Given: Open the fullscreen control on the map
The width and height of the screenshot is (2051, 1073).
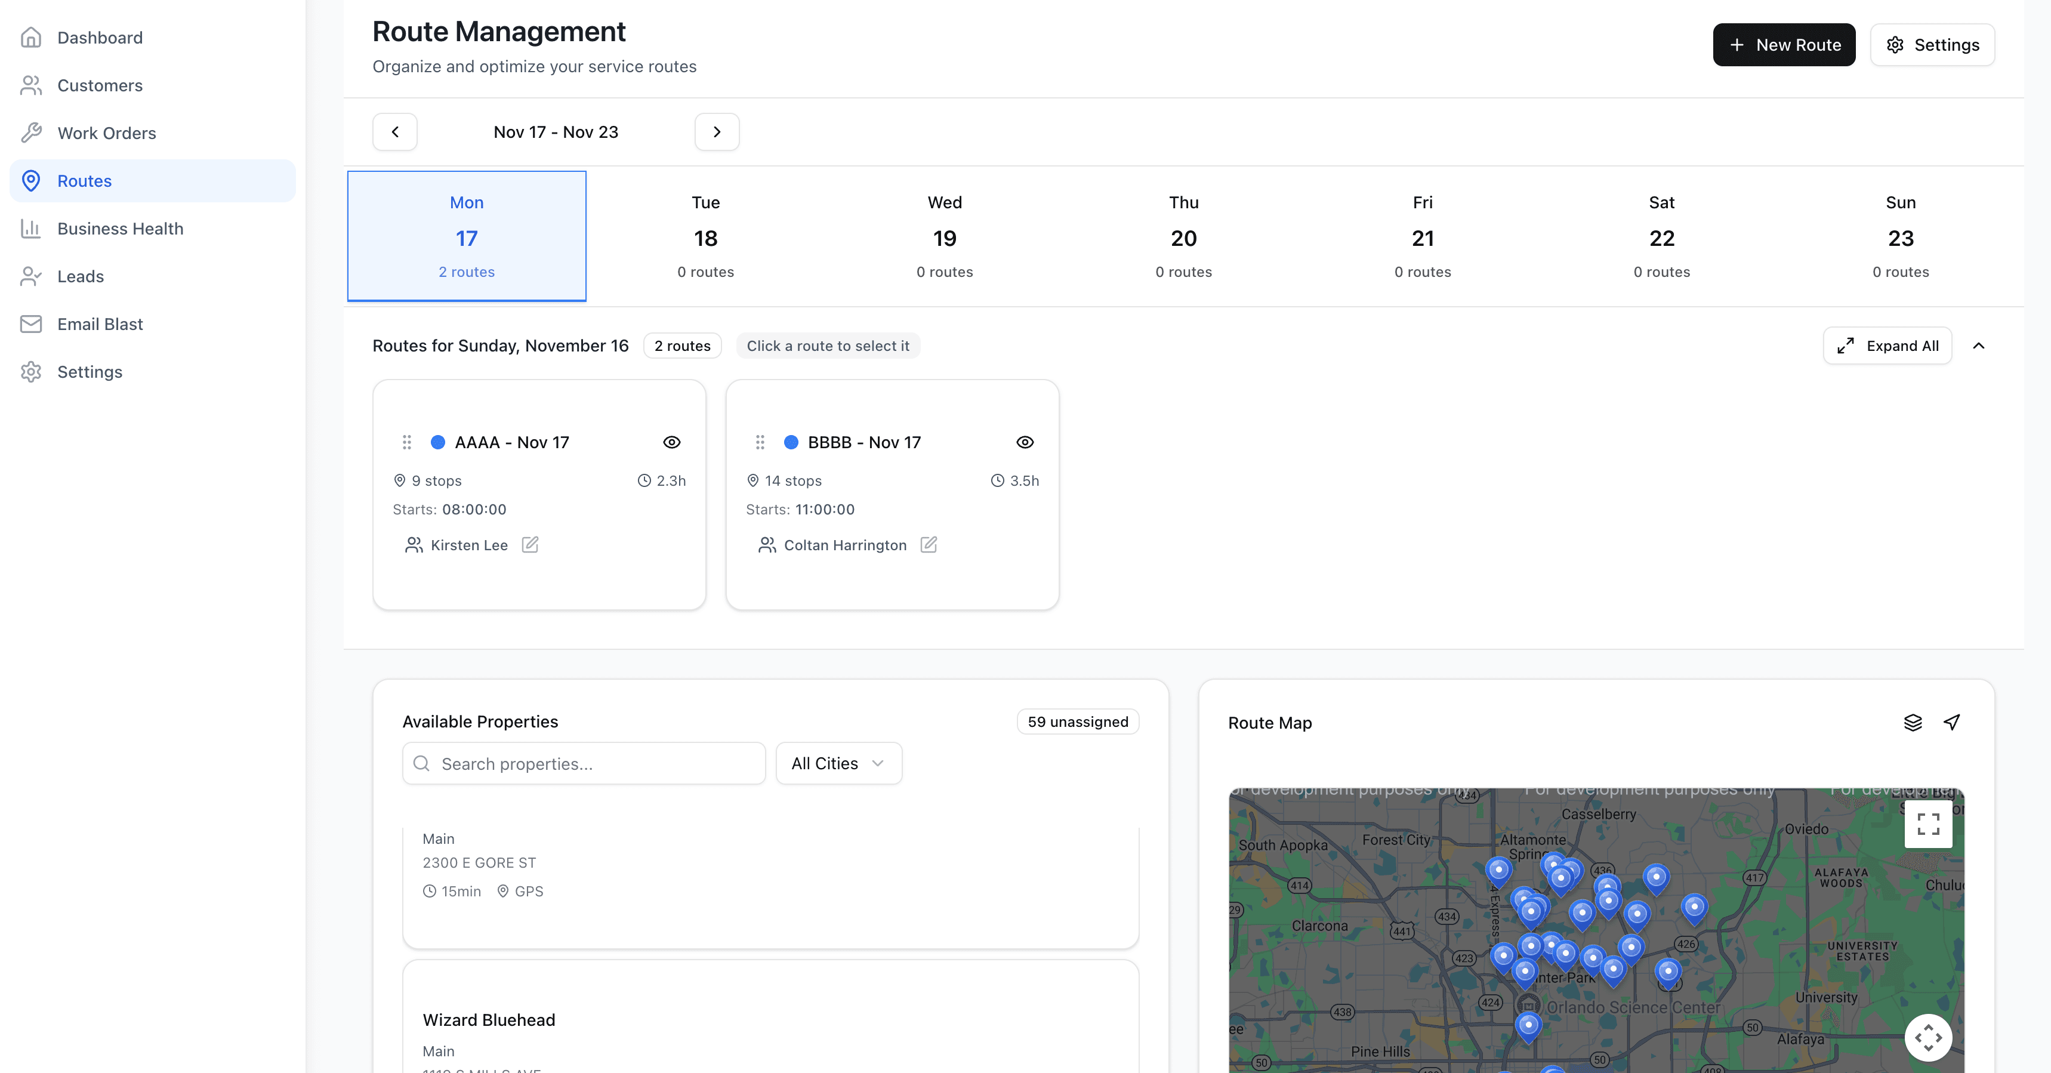Looking at the screenshot, I should tap(1929, 823).
